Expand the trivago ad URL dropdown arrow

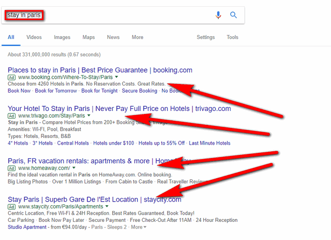click(x=89, y=116)
